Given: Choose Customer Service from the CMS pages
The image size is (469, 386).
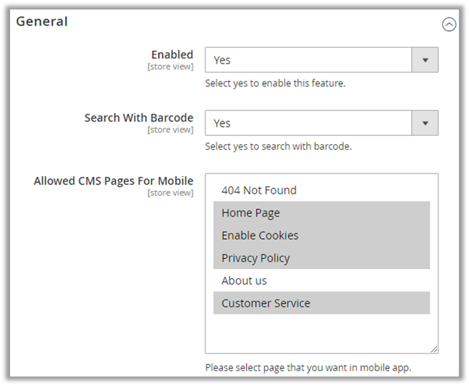Looking at the screenshot, I should click(265, 303).
